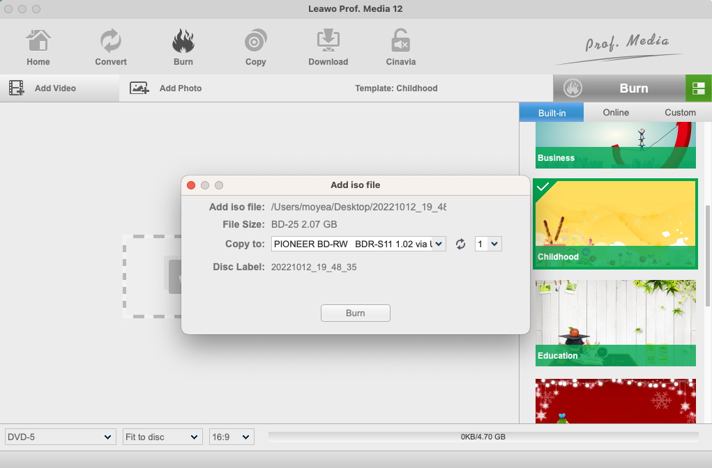The width and height of the screenshot is (712, 468).
Task: Open the number of copies dropdown
Action: coord(488,244)
